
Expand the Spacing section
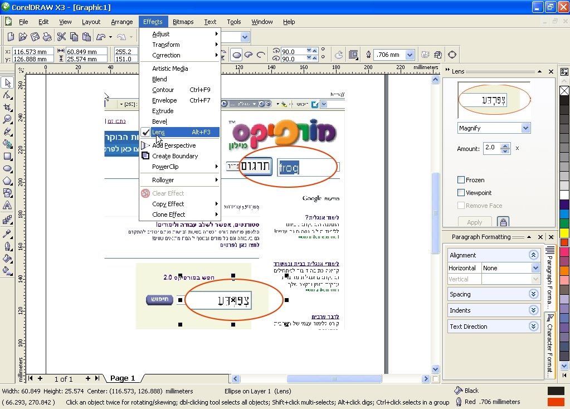pos(533,294)
